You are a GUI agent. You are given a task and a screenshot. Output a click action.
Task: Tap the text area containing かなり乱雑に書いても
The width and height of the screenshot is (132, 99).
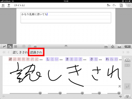[x=66, y=18]
